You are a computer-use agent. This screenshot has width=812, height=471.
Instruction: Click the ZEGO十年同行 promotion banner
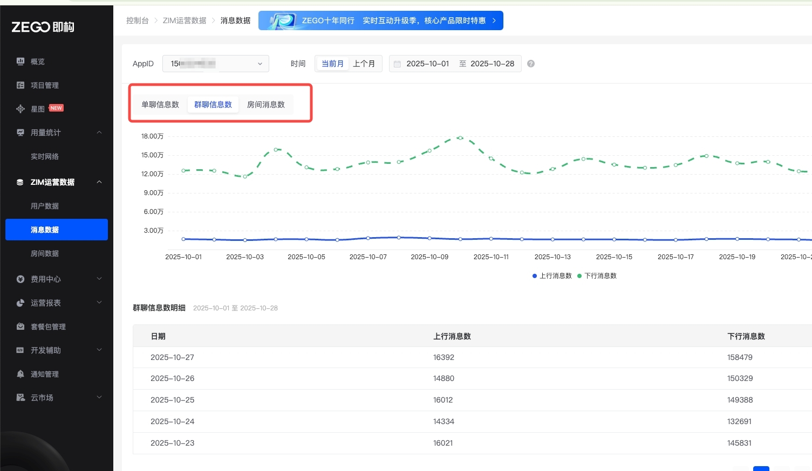pyautogui.click(x=380, y=20)
